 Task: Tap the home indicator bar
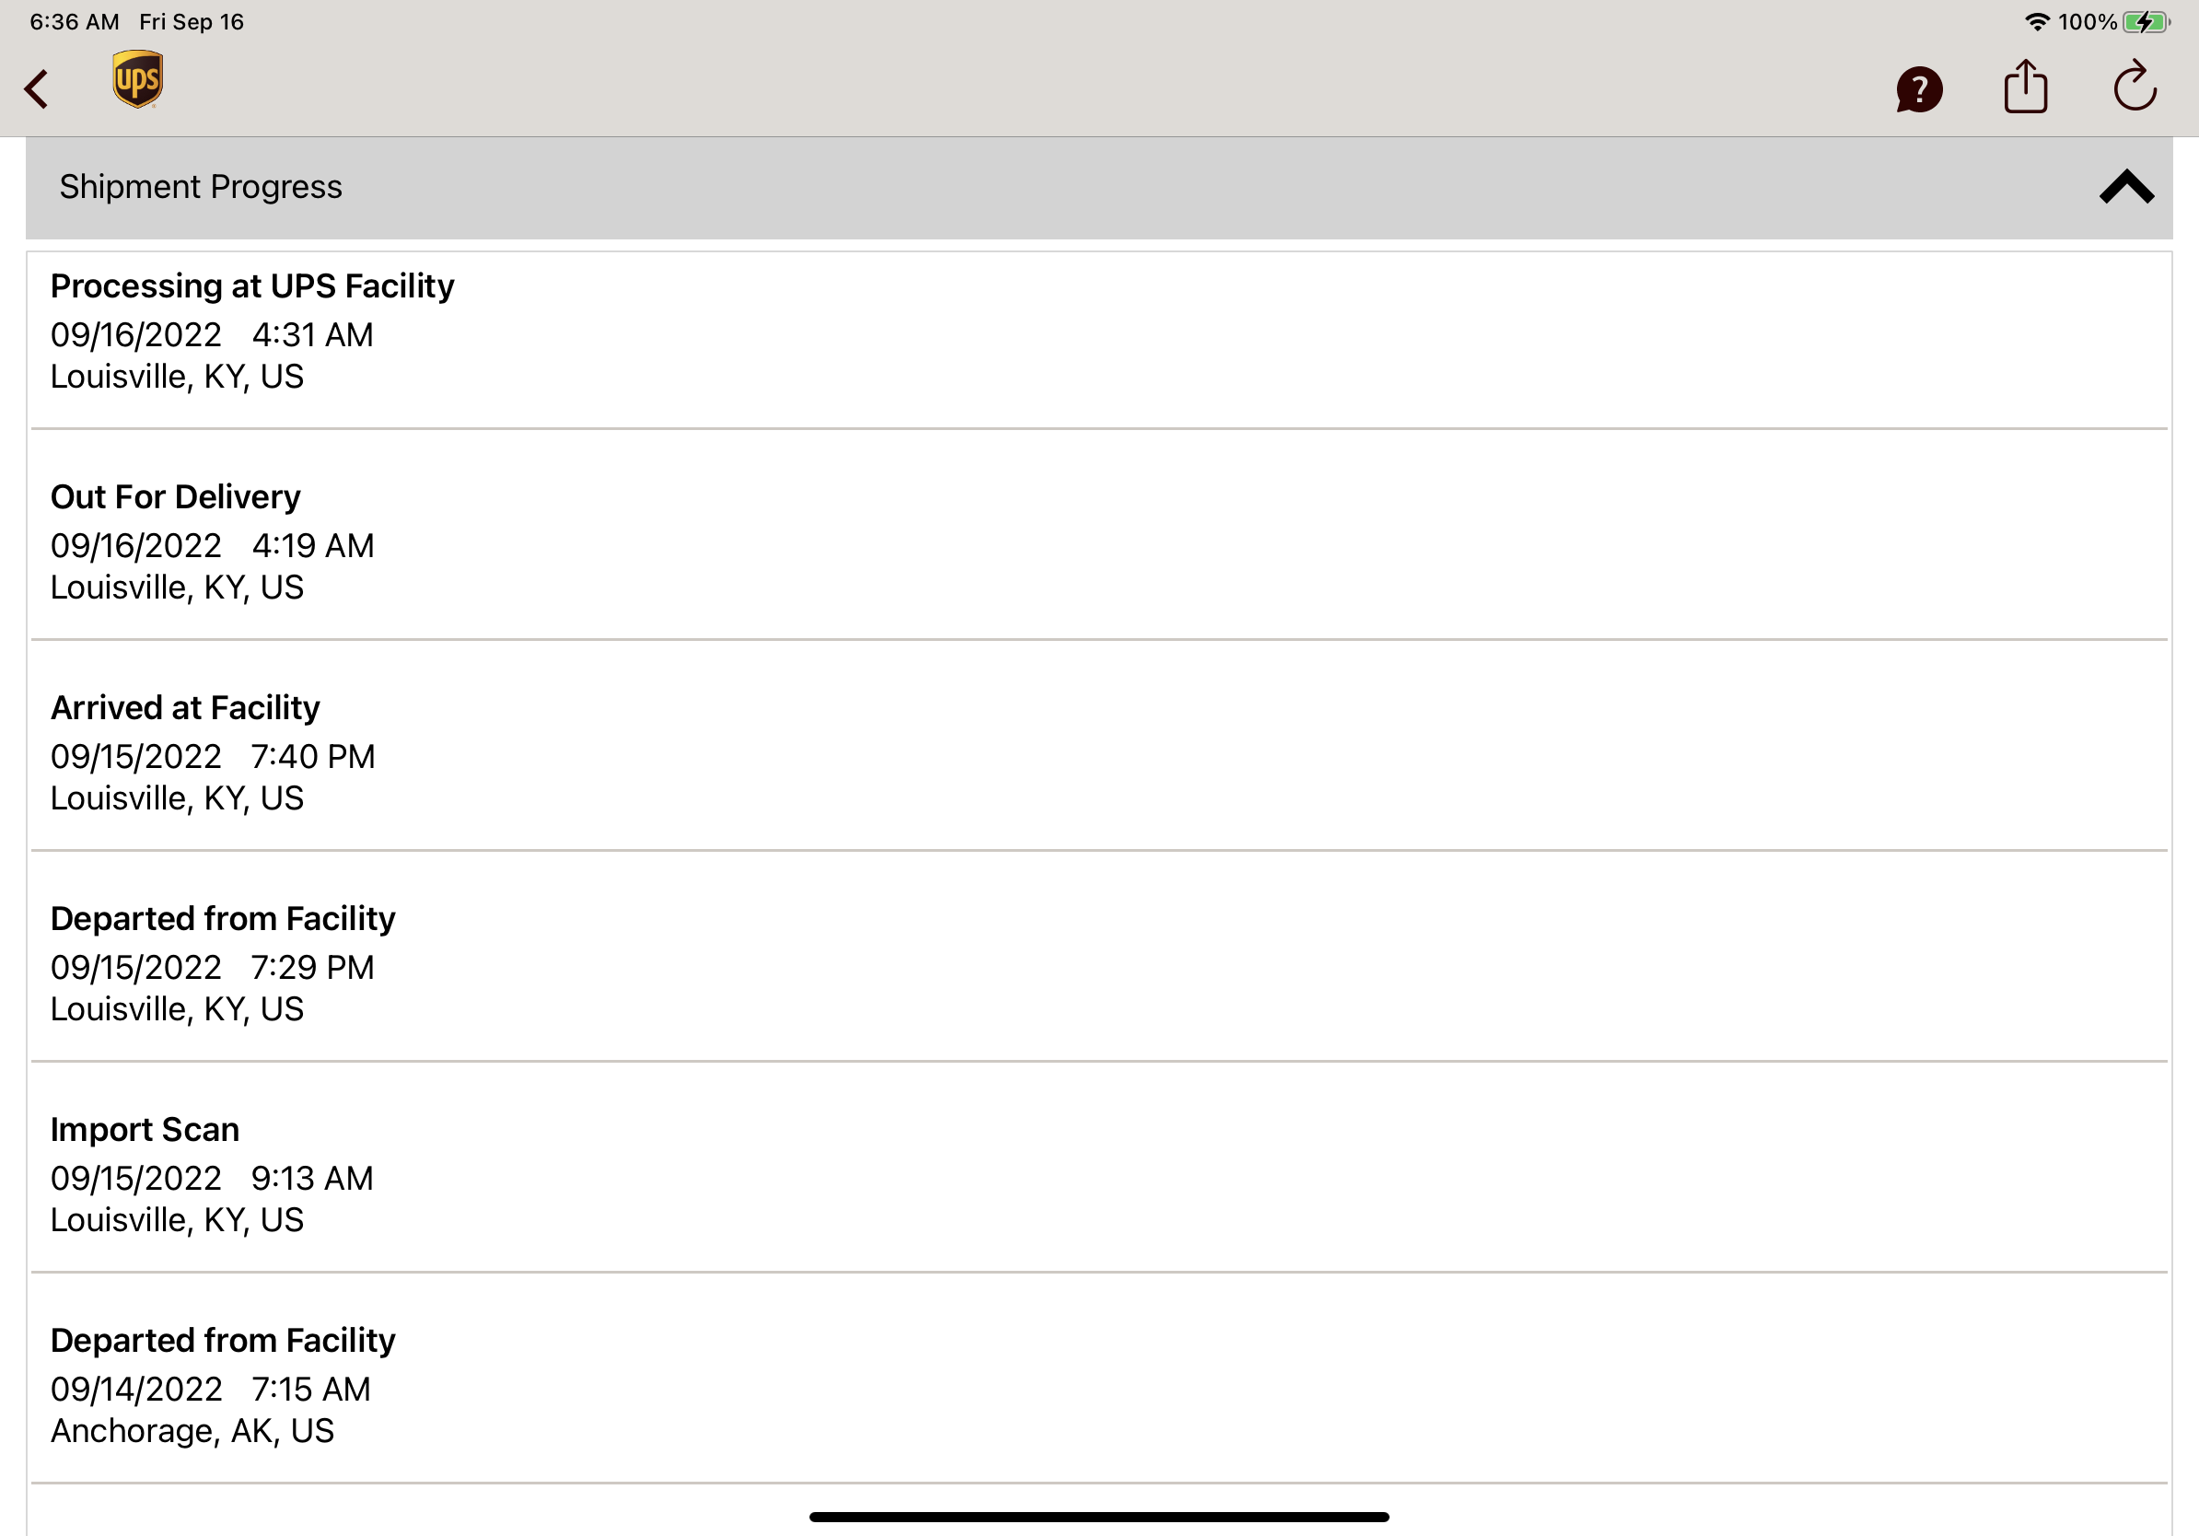click(x=1099, y=1517)
